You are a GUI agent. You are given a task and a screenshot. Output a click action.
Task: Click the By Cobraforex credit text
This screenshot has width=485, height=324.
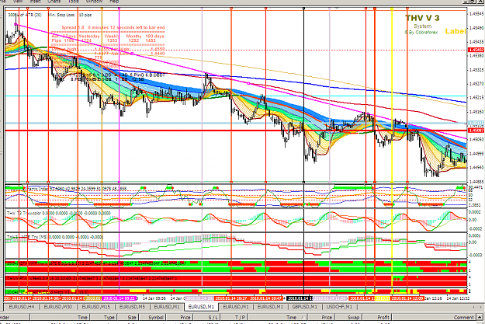(x=421, y=32)
